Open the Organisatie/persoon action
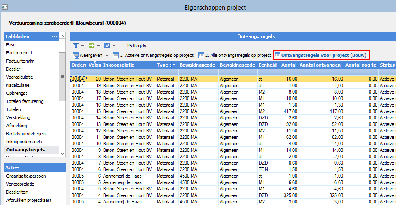The image size is (396, 205). coord(26,176)
